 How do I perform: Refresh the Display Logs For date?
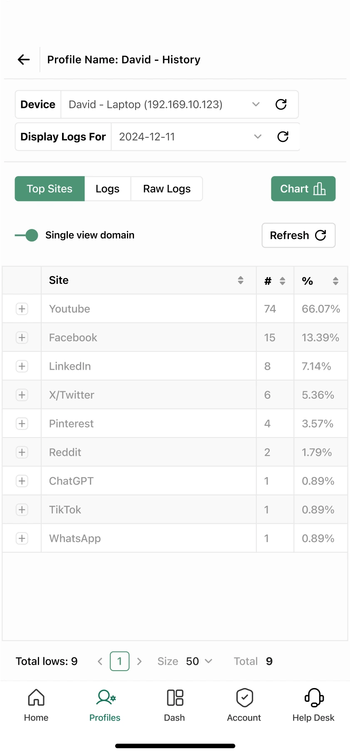point(283,137)
